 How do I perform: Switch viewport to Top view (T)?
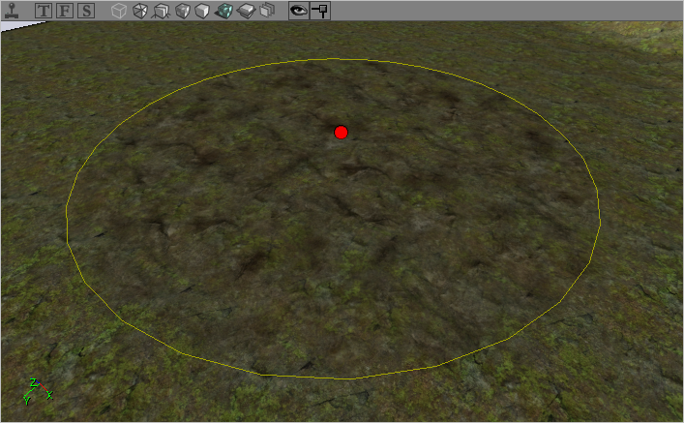tap(44, 12)
